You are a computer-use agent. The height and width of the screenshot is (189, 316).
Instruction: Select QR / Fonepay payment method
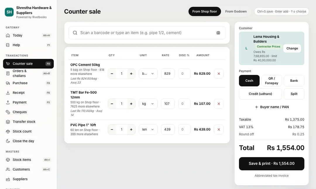tap(272, 81)
